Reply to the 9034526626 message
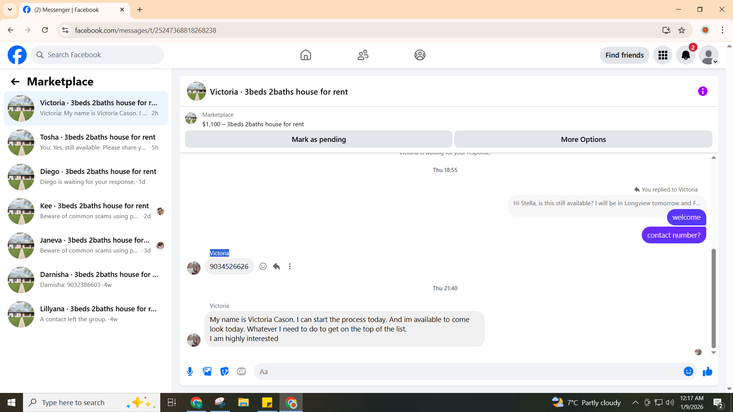This screenshot has width=733, height=412. tap(276, 266)
